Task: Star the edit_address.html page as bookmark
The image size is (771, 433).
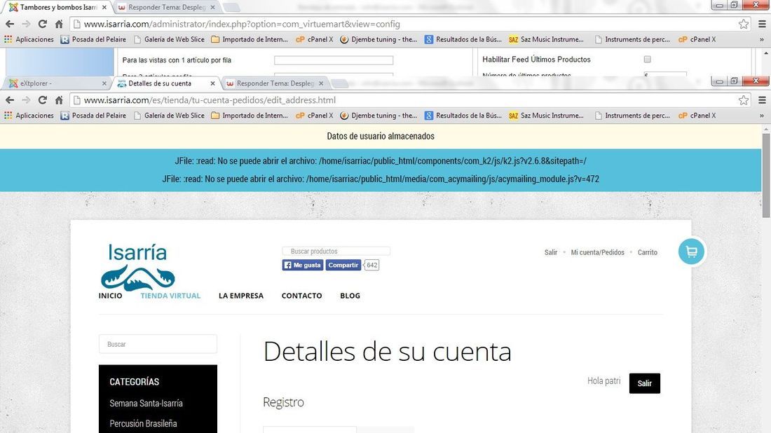Action: (744, 100)
